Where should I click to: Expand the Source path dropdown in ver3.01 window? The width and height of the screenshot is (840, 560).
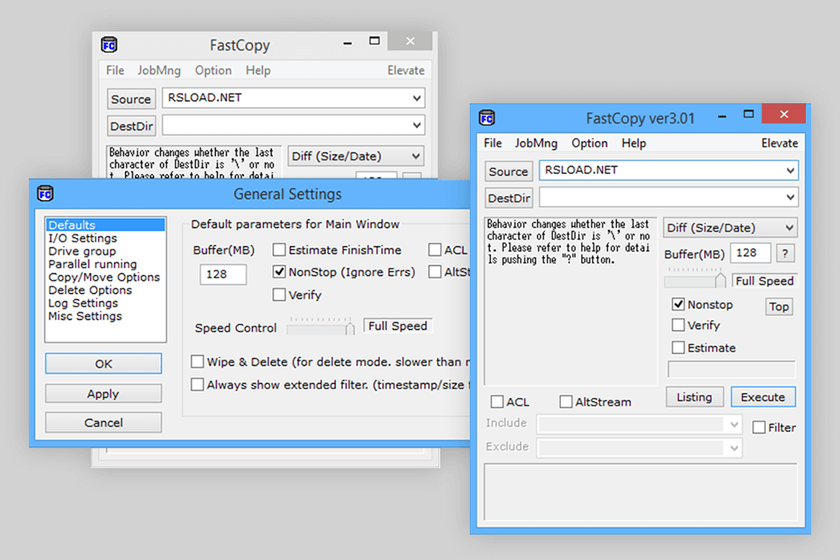tap(790, 171)
